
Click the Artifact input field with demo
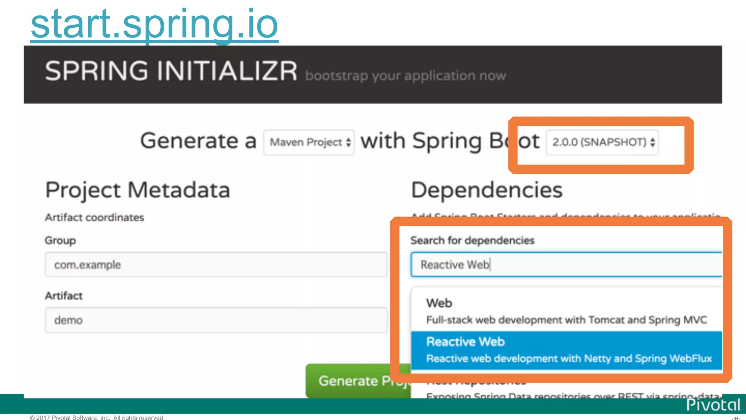216,320
